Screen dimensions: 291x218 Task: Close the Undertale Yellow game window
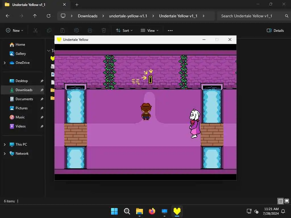tap(230, 39)
